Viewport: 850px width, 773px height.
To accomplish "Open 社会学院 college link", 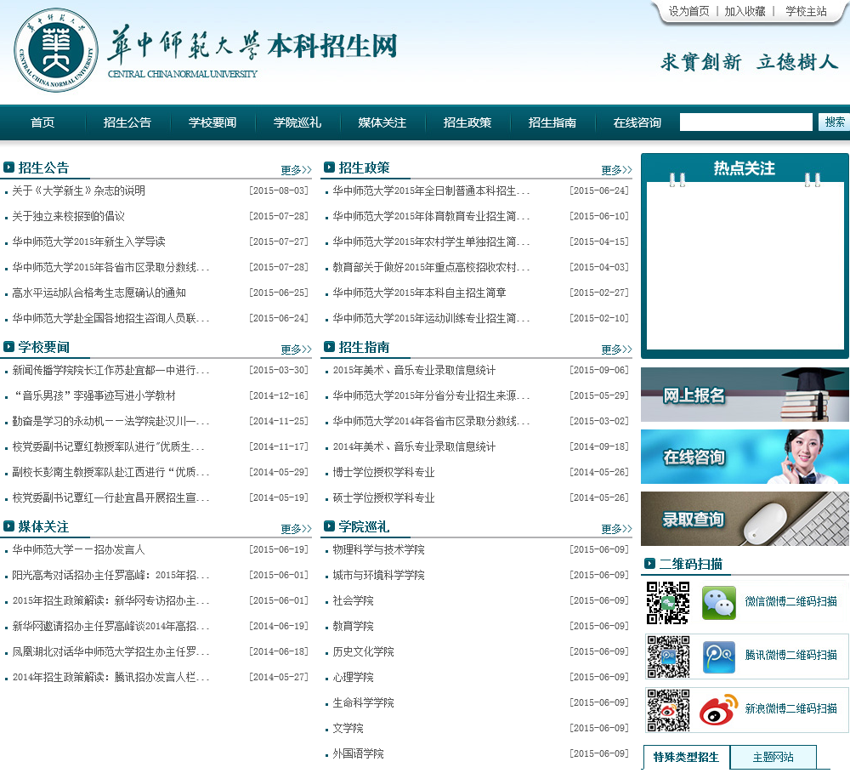I will point(353,601).
